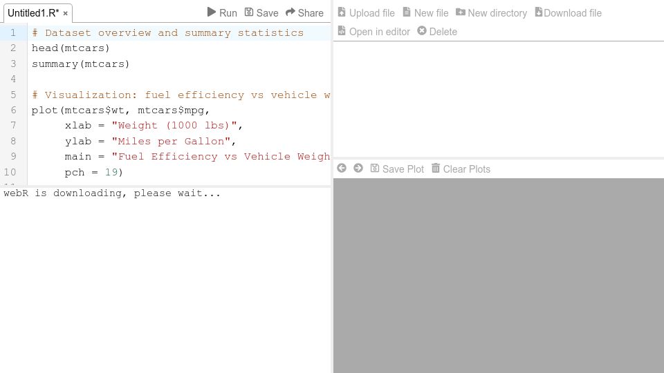
Task: Click the Download file icon
Action: (x=538, y=12)
